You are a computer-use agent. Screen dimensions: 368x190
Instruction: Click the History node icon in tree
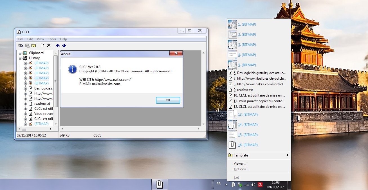point(25,58)
